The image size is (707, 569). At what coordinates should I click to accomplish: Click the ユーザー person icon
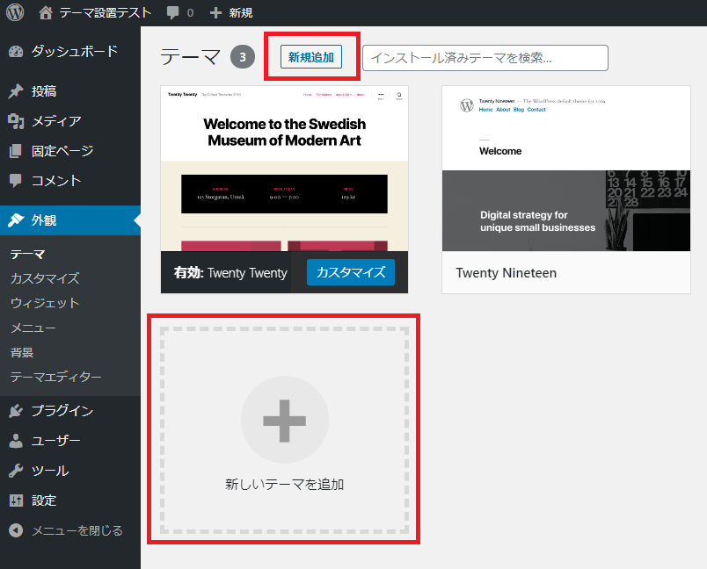click(16, 441)
